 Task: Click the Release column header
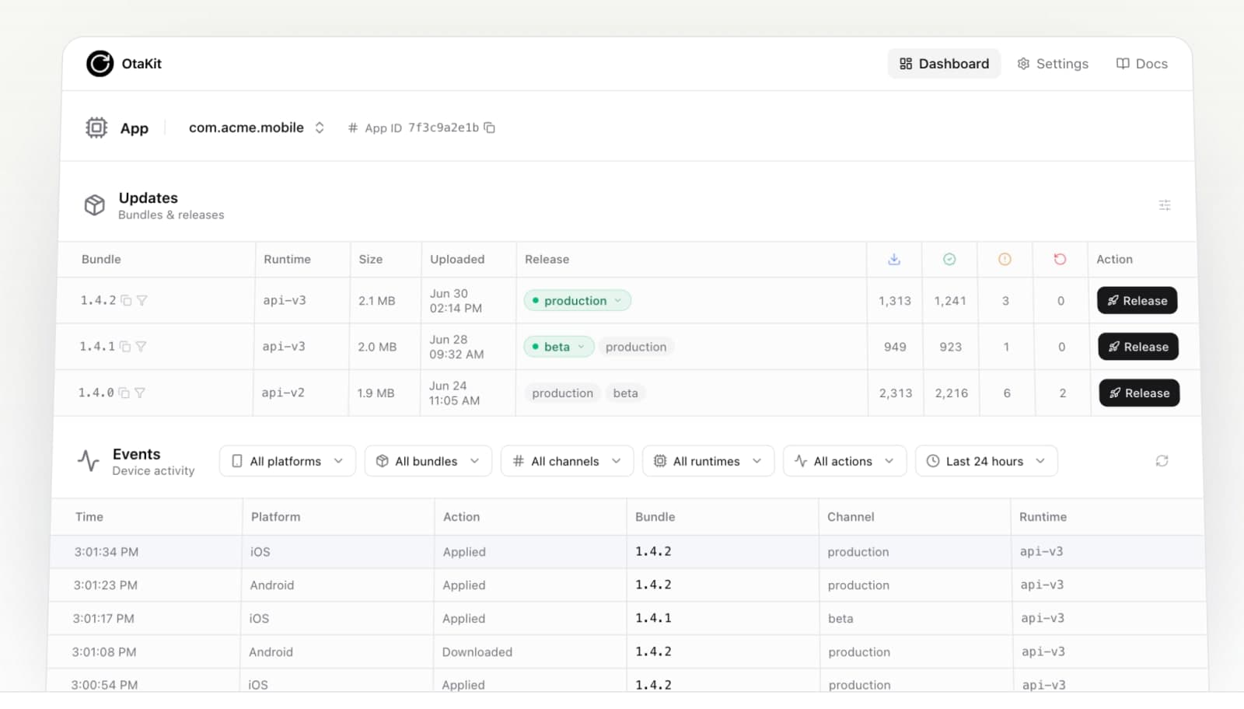pyautogui.click(x=547, y=260)
